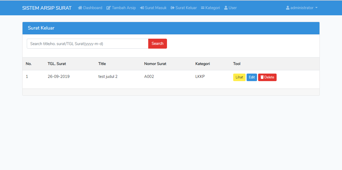The image size is (342, 170).
Task: Click the Dashboard home icon
Action: pyautogui.click(x=80, y=8)
